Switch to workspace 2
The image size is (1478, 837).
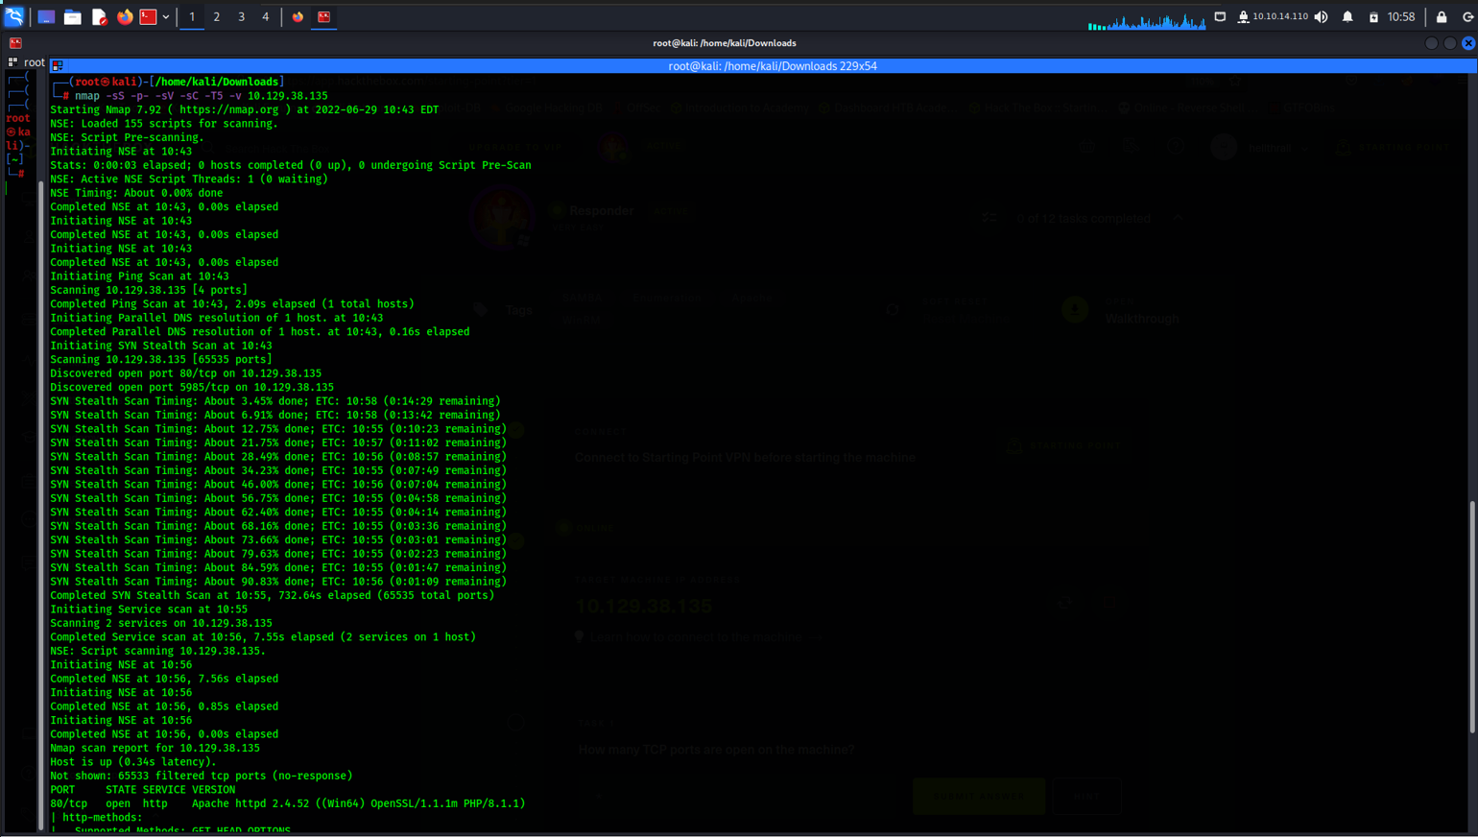coord(217,16)
